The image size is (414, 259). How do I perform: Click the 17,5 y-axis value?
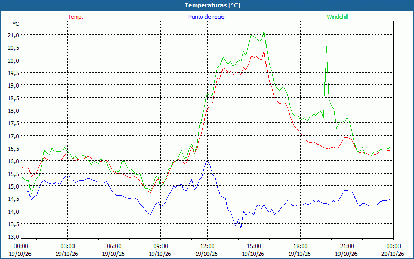point(13,123)
